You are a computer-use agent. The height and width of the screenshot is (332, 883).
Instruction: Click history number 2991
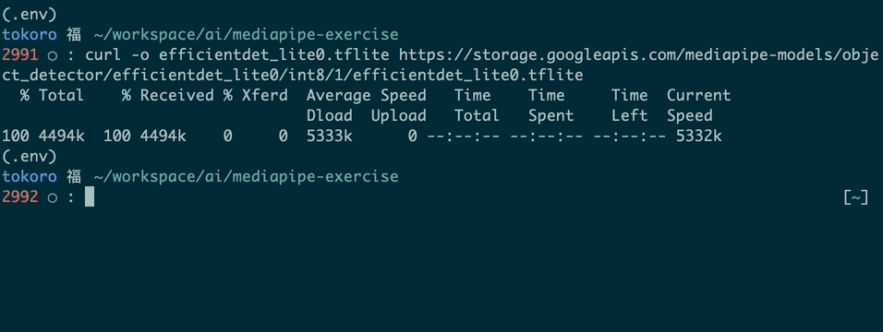pos(20,55)
